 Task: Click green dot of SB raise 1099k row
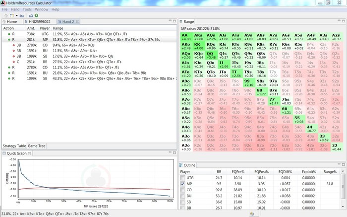point(9,78)
